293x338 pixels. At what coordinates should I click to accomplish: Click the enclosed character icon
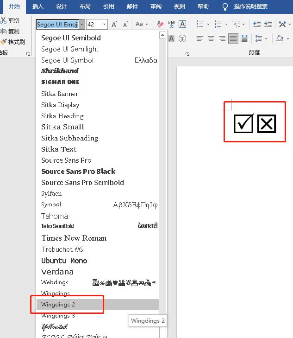[182, 38]
